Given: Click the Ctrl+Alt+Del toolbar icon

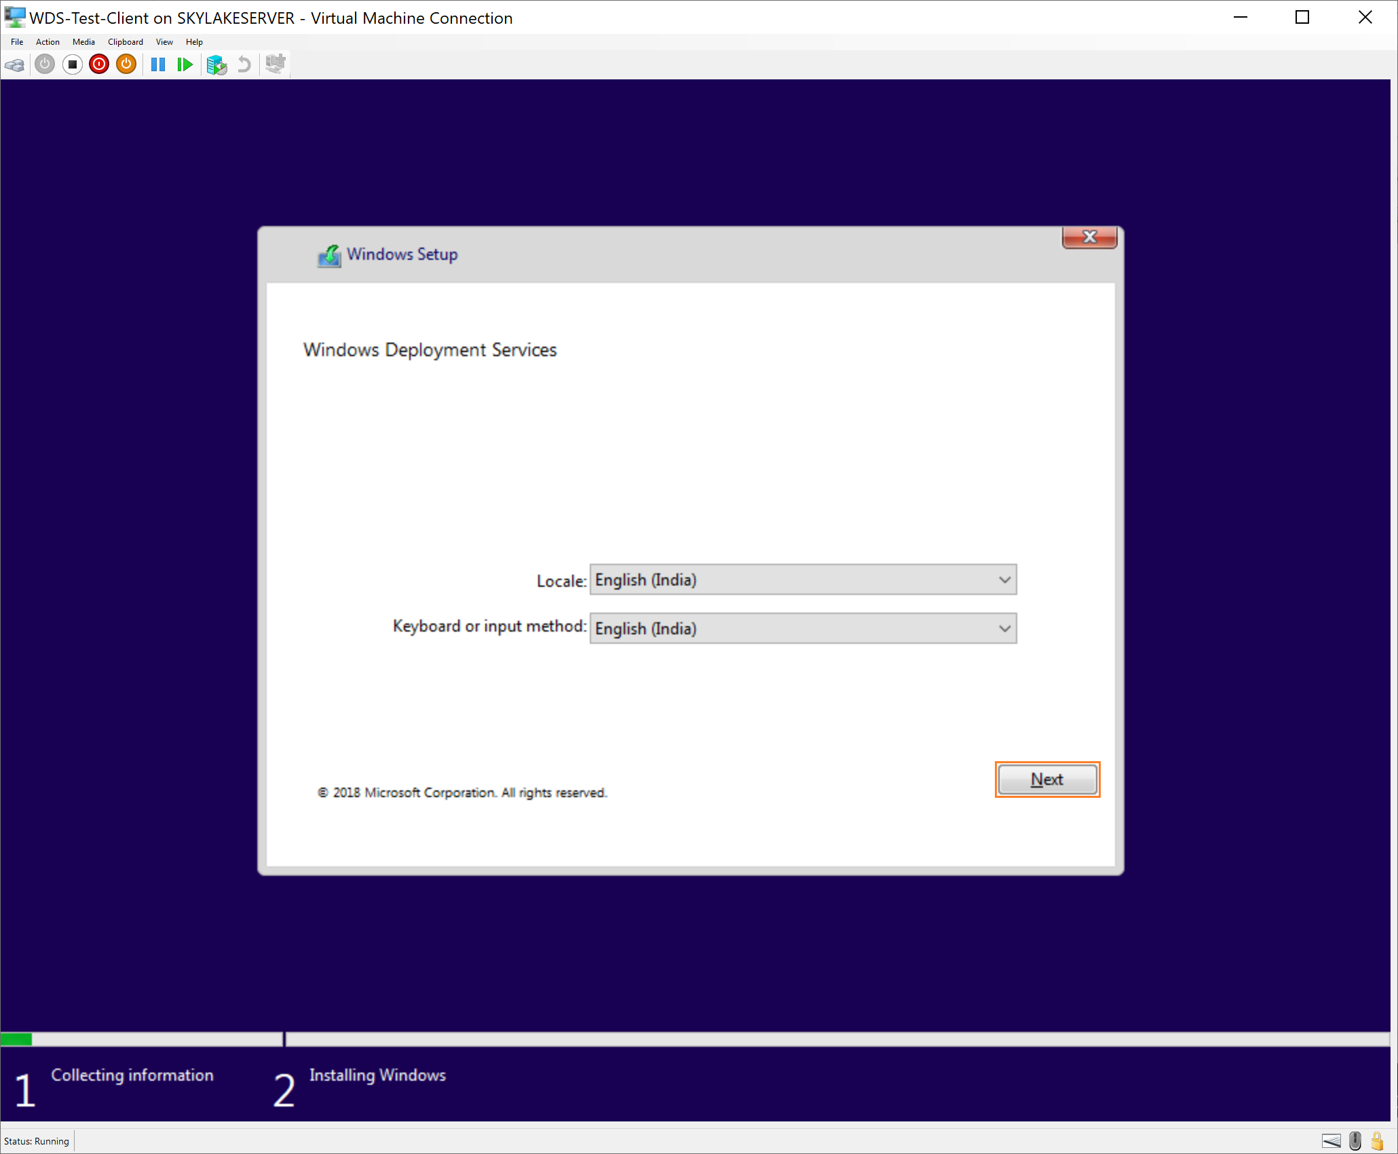Looking at the screenshot, I should [x=14, y=65].
